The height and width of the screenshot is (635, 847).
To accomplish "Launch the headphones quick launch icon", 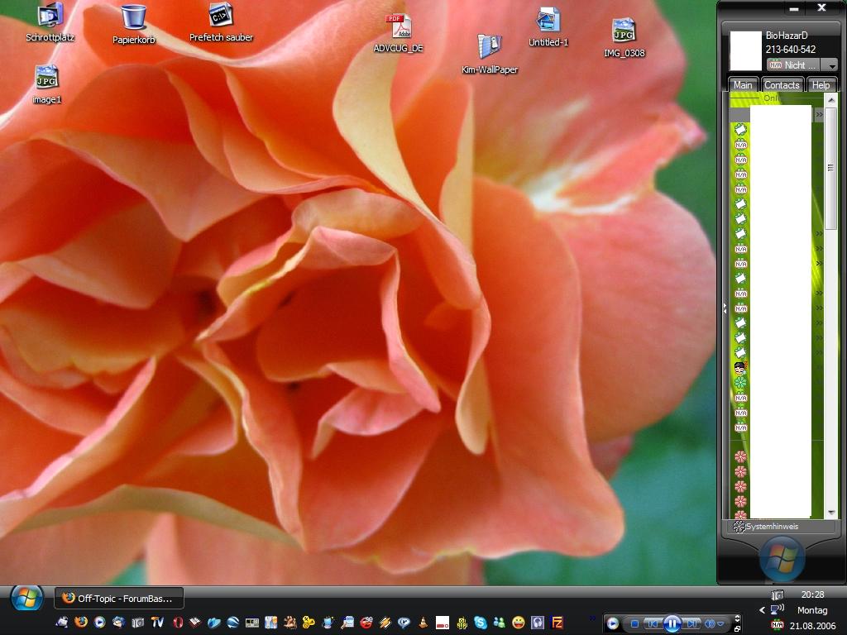I will pyautogui.click(x=538, y=622).
